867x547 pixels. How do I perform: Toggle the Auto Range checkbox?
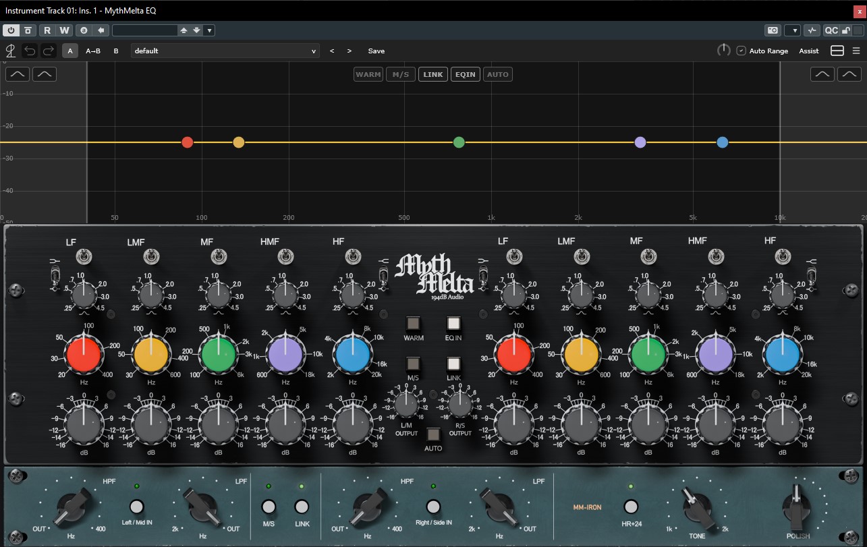pos(741,51)
